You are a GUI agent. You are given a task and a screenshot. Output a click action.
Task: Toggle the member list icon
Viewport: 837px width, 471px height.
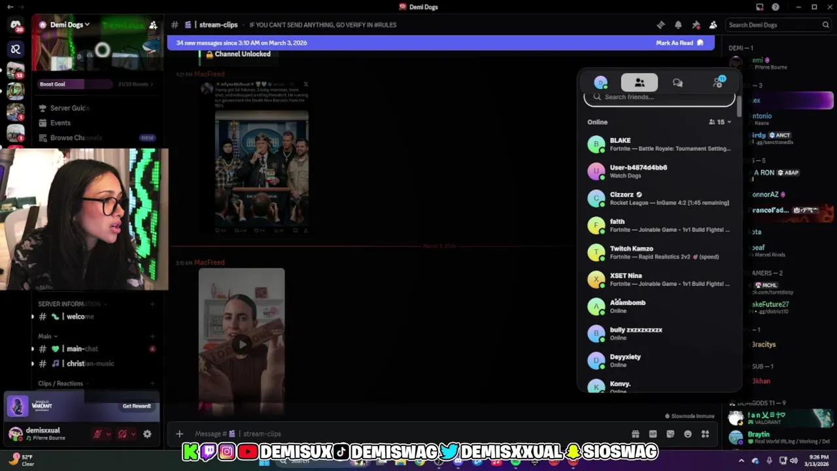point(713,25)
